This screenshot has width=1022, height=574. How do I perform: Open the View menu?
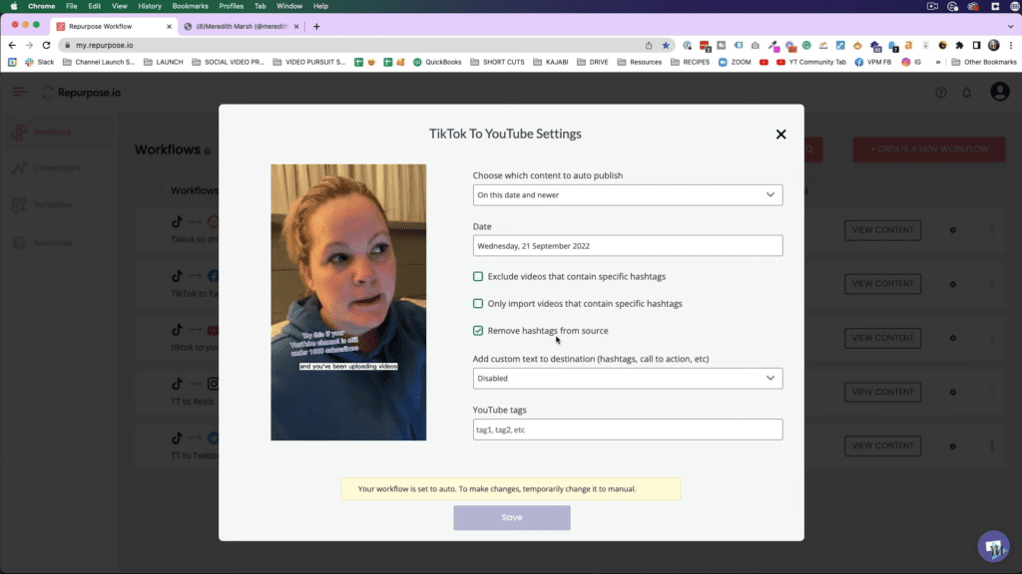120,6
